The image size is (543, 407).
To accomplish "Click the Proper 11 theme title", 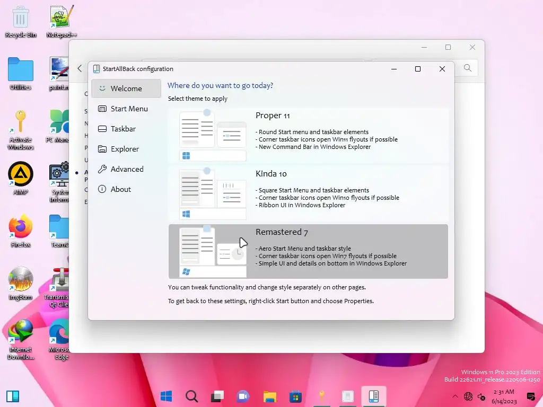I will coord(273,116).
